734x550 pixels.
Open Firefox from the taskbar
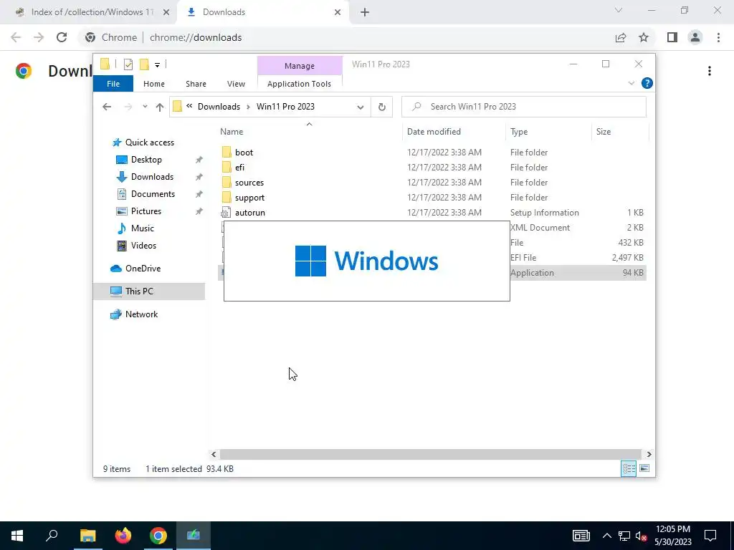tap(123, 536)
